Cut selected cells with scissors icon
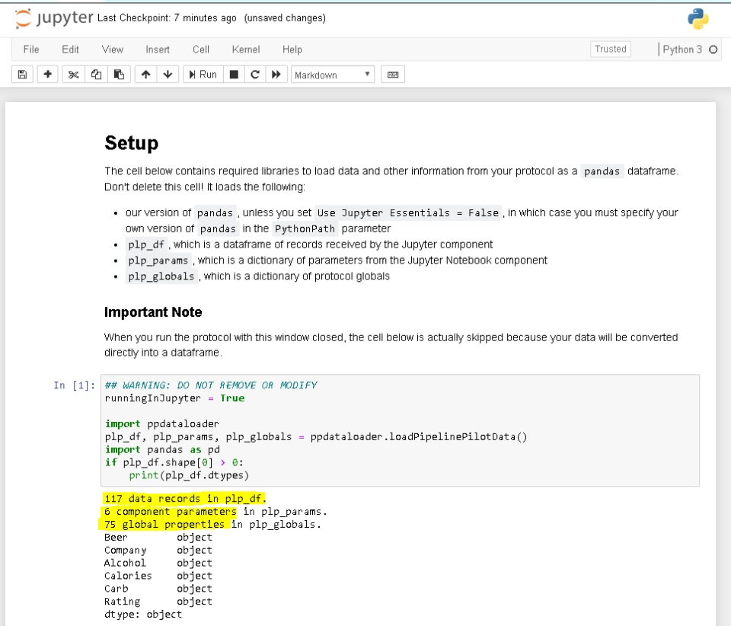Screen dimensions: 731x626 (x=73, y=75)
